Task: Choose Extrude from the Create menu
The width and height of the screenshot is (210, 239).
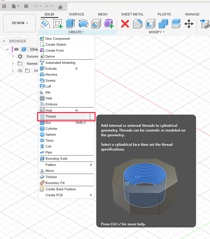Action: [x=67, y=69]
